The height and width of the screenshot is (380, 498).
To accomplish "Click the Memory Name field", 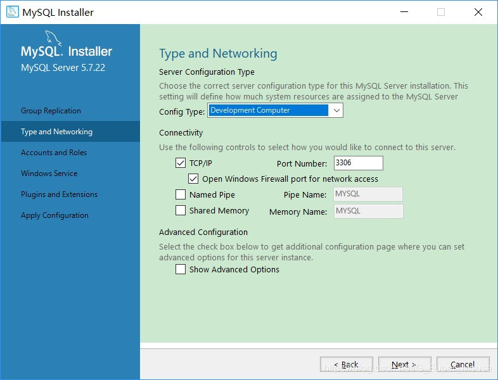I will pyautogui.click(x=368, y=211).
